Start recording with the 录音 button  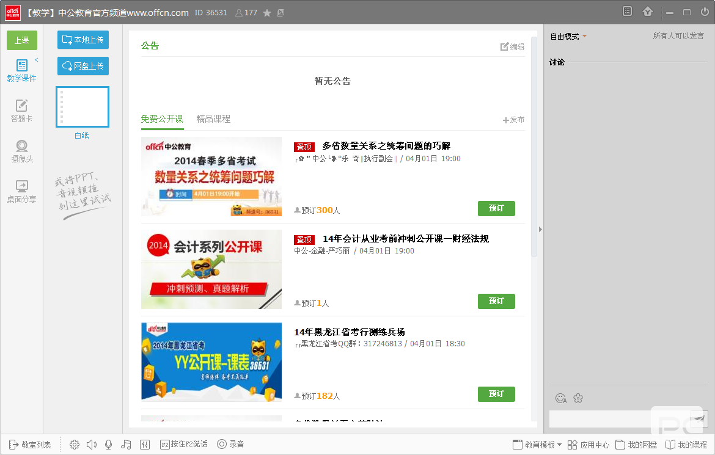tap(230, 445)
